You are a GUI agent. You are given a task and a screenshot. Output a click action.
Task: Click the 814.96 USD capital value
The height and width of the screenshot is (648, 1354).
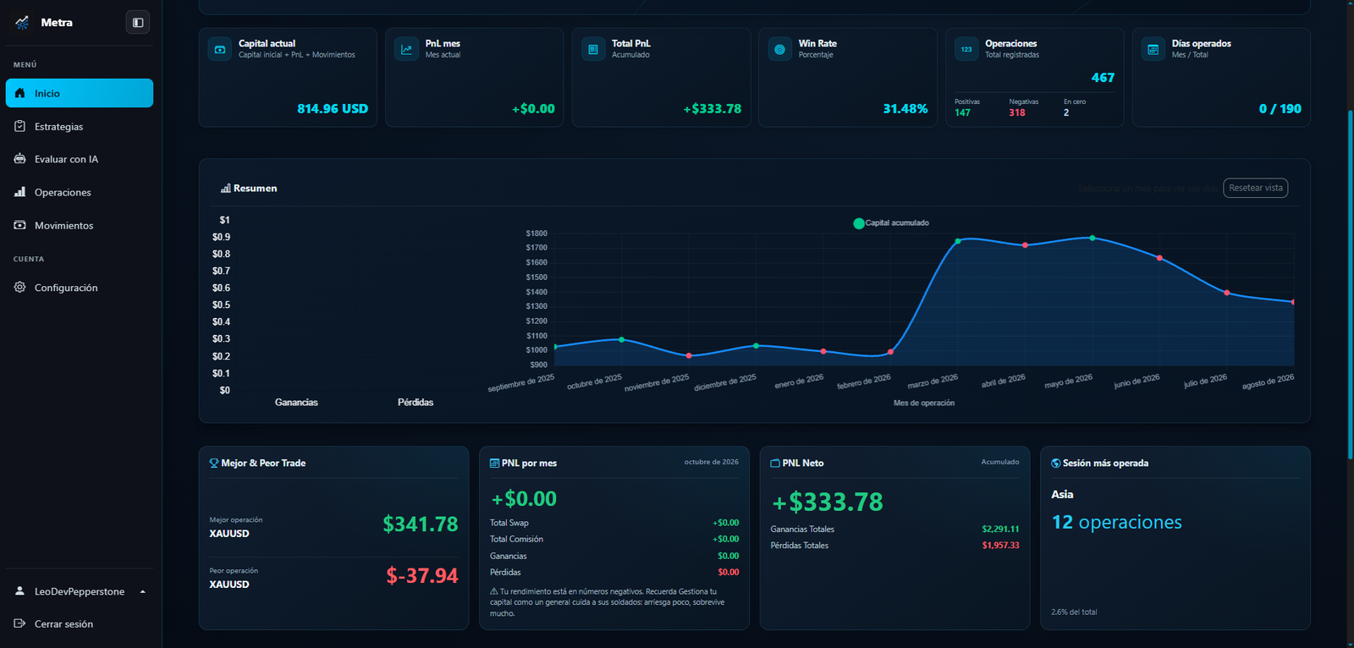click(x=333, y=109)
